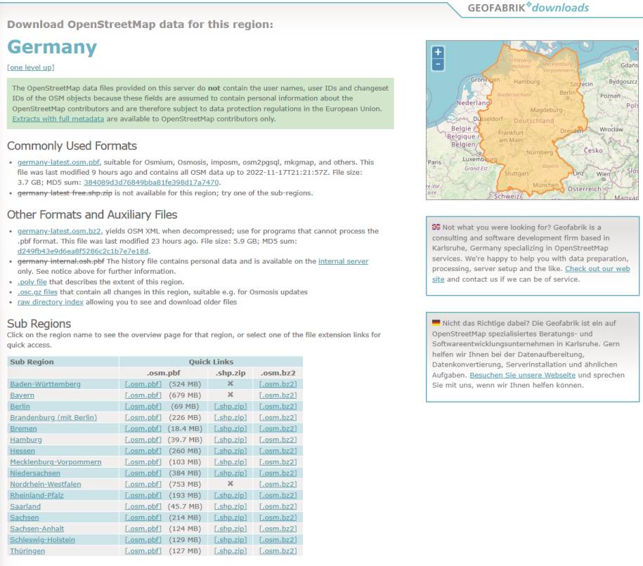The image size is (643, 566).
Task: Open the internal server link
Action: (343, 261)
